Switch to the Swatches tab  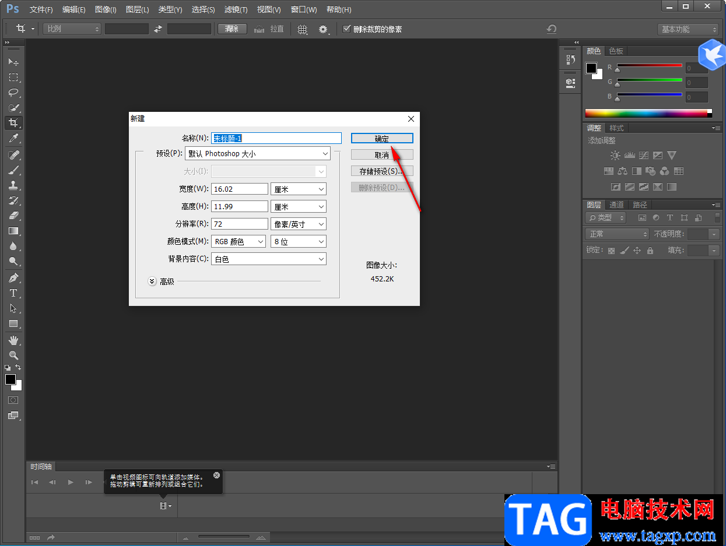[x=616, y=51]
